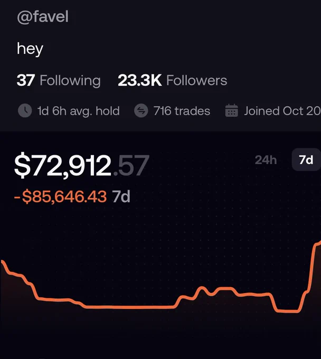
Task: Click the 'hey' bio text
Action: coord(30,49)
